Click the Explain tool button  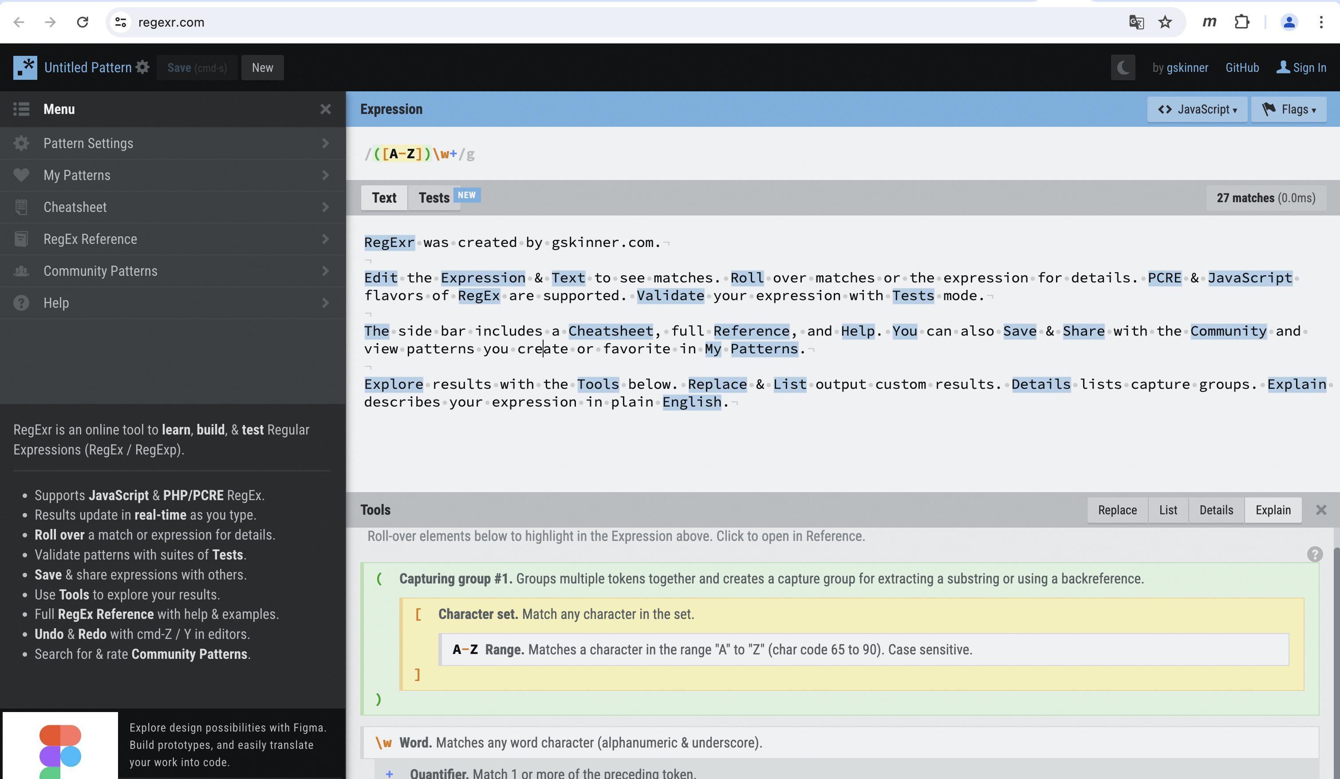tap(1273, 510)
